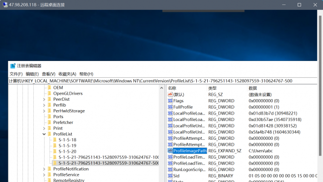Select the ProfileNotification key
Viewport: 323px width, 182px height.
(71, 169)
